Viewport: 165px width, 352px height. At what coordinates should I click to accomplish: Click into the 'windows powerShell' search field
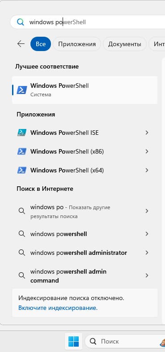89,22
